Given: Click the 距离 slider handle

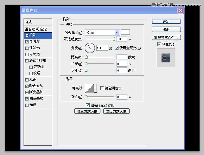Looking at the screenshot, I should (86, 57).
